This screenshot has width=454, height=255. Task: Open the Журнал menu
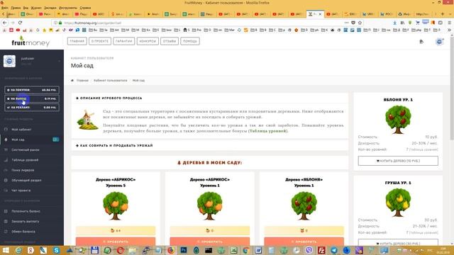coord(36,8)
